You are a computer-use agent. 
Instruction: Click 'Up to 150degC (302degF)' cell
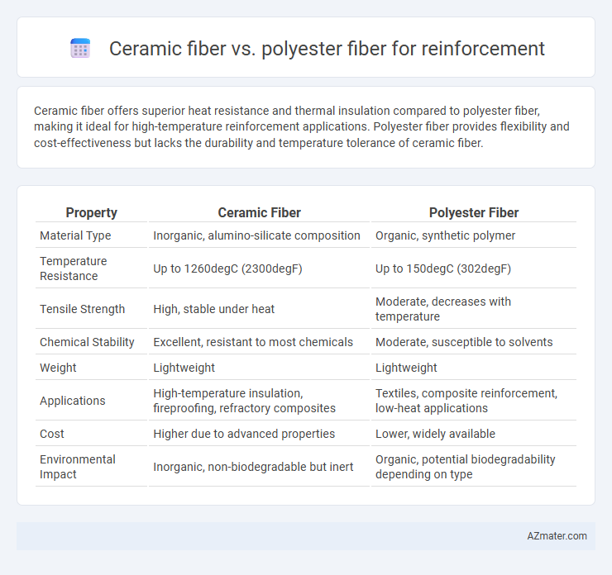click(x=443, y=268)
